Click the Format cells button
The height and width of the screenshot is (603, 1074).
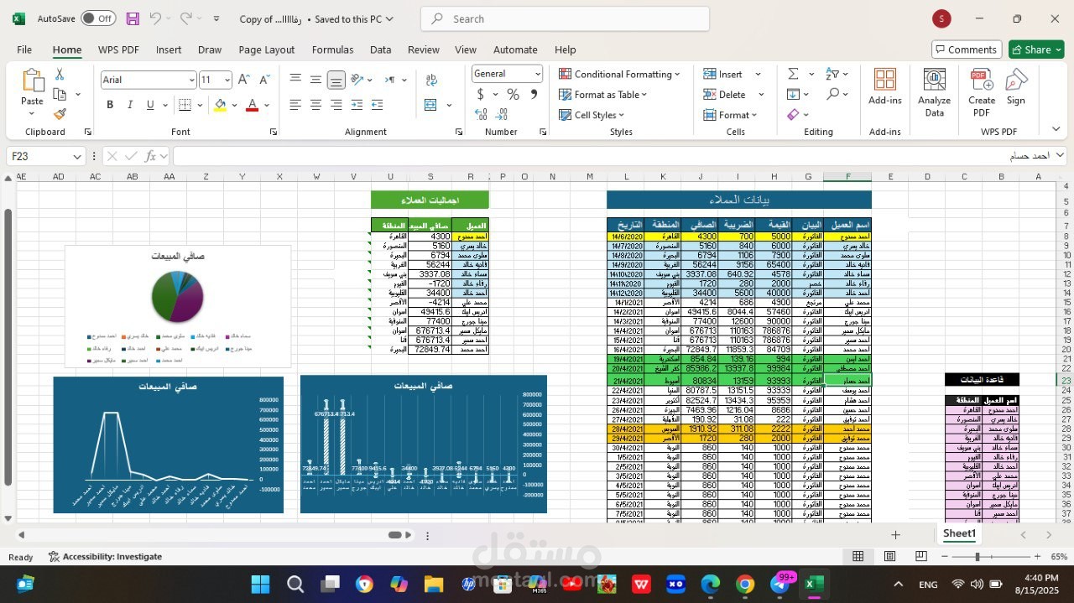tap(729, 115)
